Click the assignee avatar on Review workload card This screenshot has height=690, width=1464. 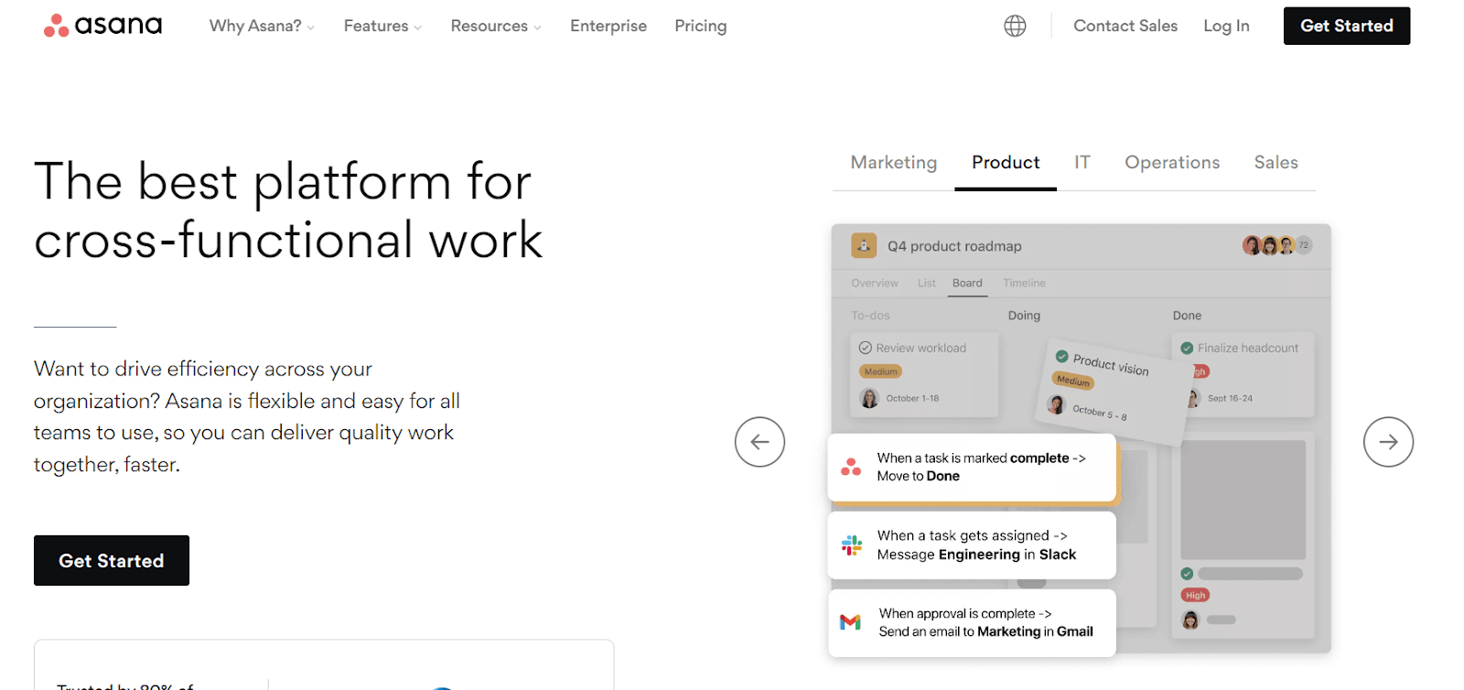pyautogui.click(x=869, y=398)
